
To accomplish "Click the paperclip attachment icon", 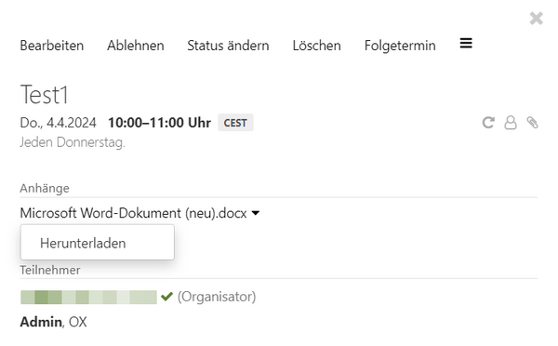I will [x=532, y=123].
